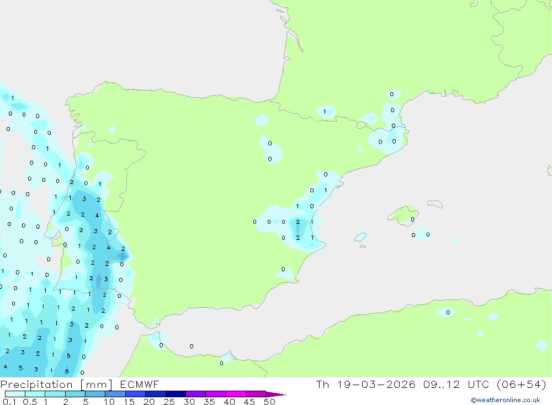Click the 10–15 mm legend swatch
The height and width of the screenshot is (405, 552).
point(115,394)
